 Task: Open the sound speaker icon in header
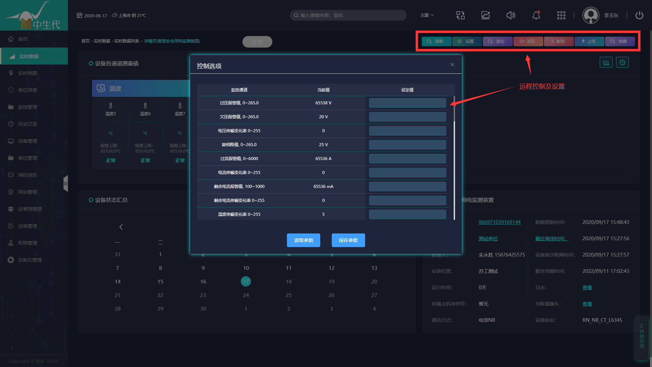[x=511, y=15]
